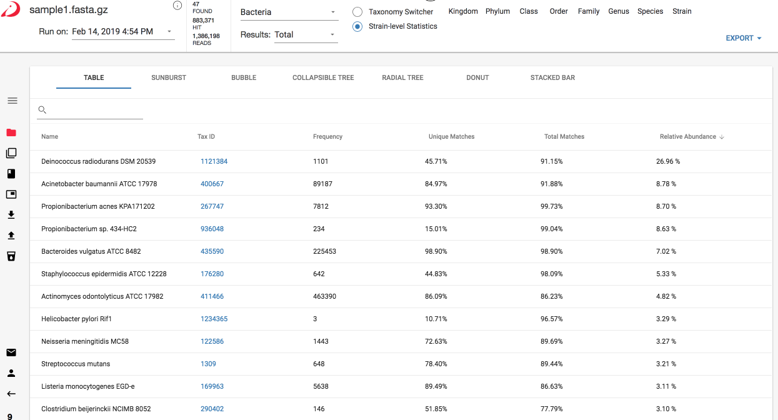
Task: Click the red logo at top left
Action: point(10,9)
